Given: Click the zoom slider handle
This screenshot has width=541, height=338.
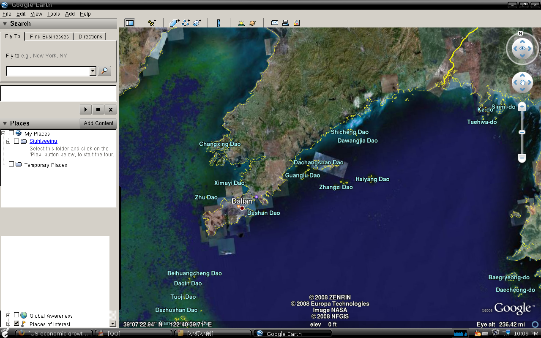Looking at the screenshot, I should point(522,132).
